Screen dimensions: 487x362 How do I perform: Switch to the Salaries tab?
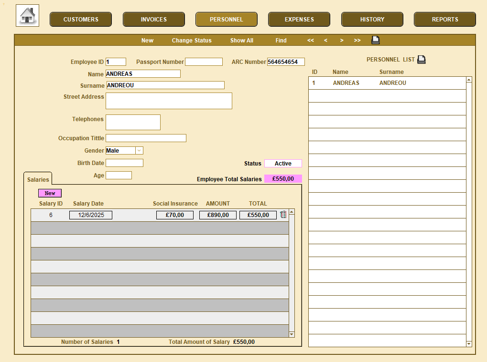click(38, 179)
